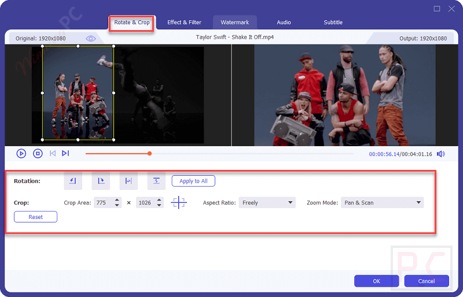Screen dimensions: 463x297
Task: Increase crop width value
Action: point(117,200)
